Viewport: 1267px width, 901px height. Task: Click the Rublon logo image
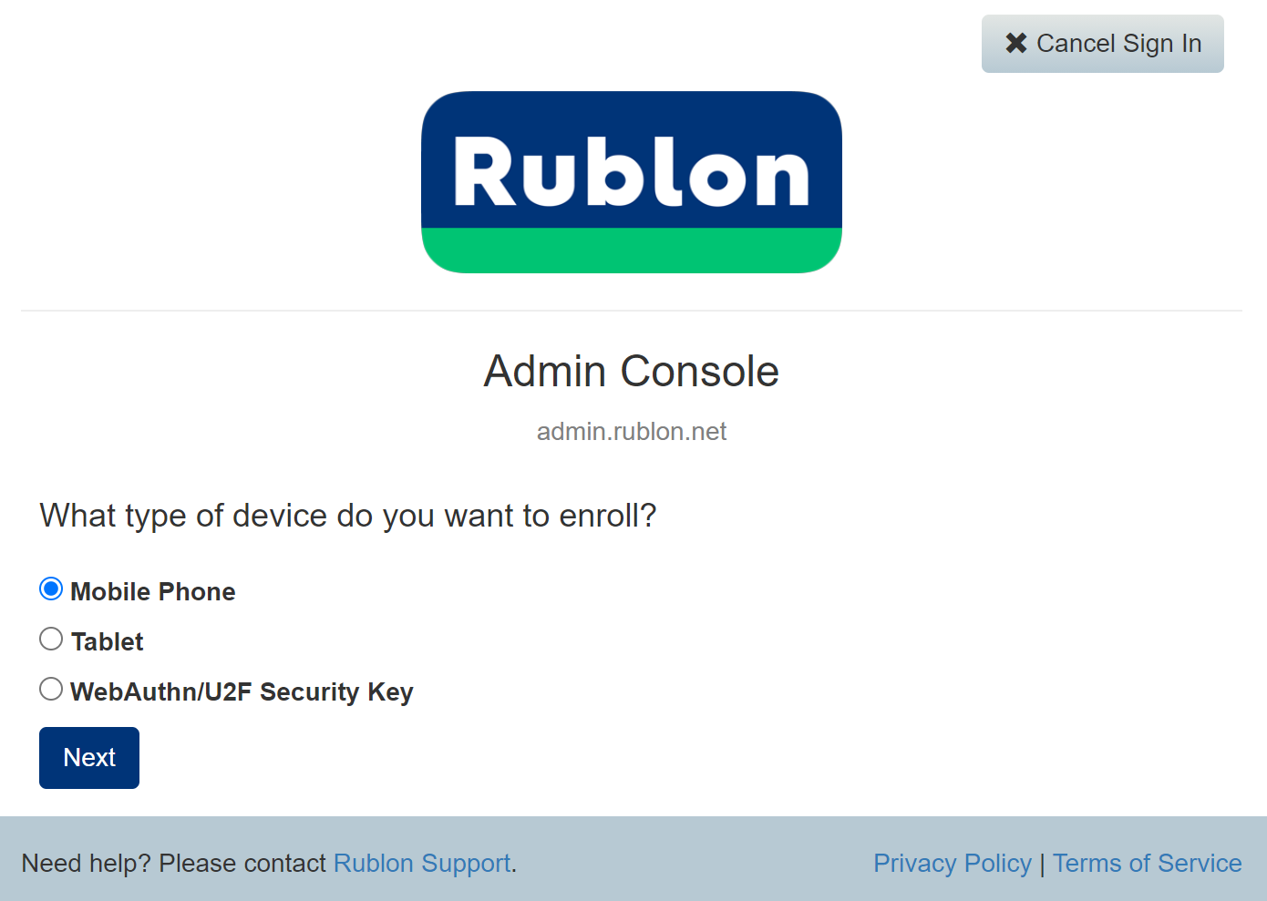click(631, 173)
